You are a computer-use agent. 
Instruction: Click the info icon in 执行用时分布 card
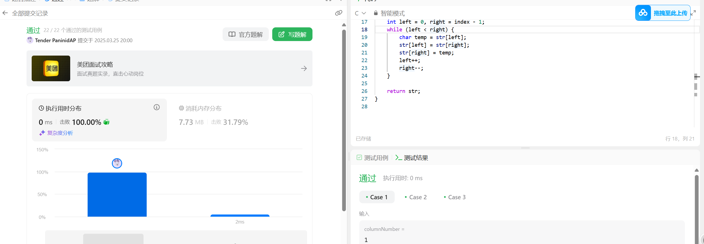[156, 107]
